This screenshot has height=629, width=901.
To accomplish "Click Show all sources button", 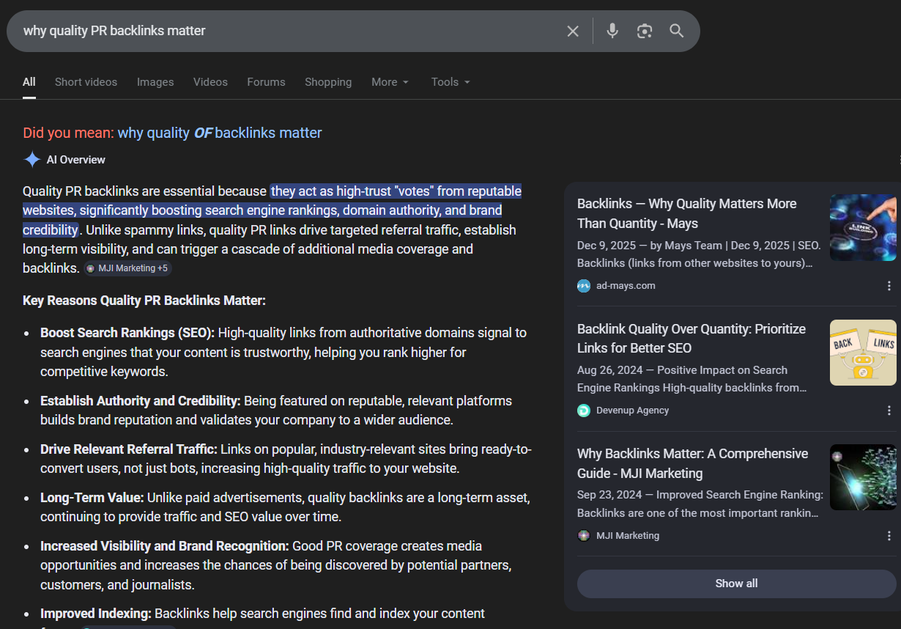I will pyautogui.click(x=736, y=584).
